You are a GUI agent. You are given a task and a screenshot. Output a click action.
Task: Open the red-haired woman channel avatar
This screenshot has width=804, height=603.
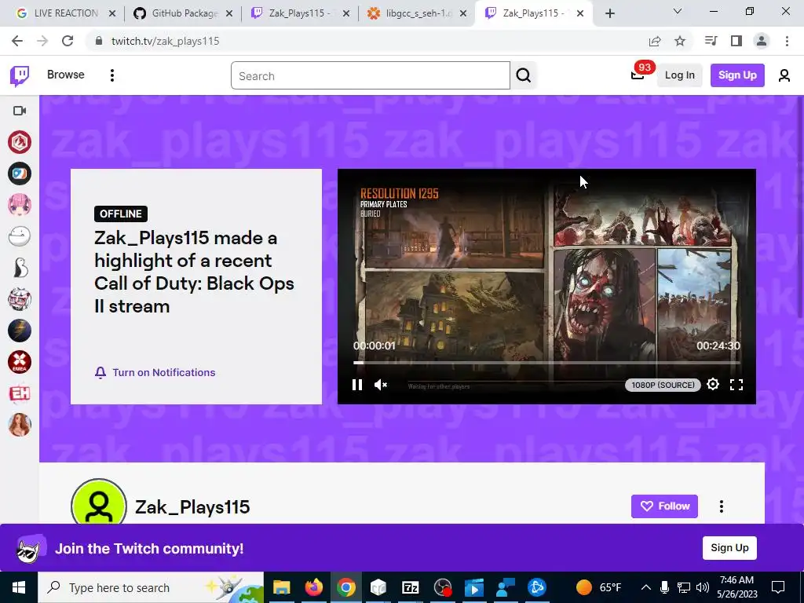(20, 425)
